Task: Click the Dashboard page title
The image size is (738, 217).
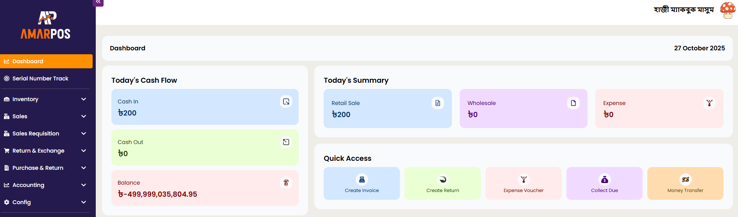Action: (x=127, y=48)
